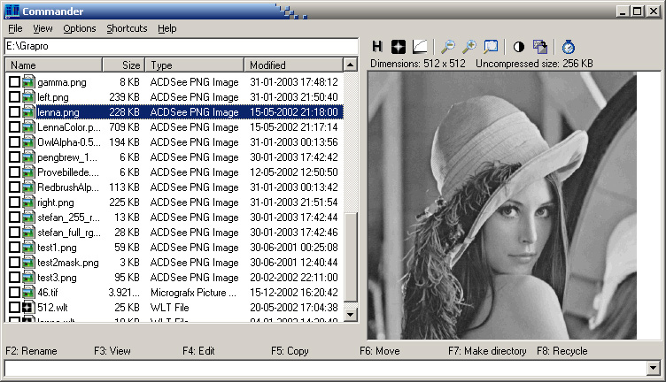Tick the checkbox for test1.png
The height and width of the screenshot is (382, 666).
(14, 248)
